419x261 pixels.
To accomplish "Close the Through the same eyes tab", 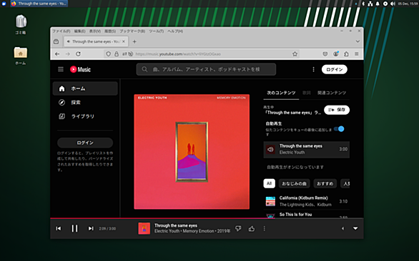I will [x=124, y=41].
